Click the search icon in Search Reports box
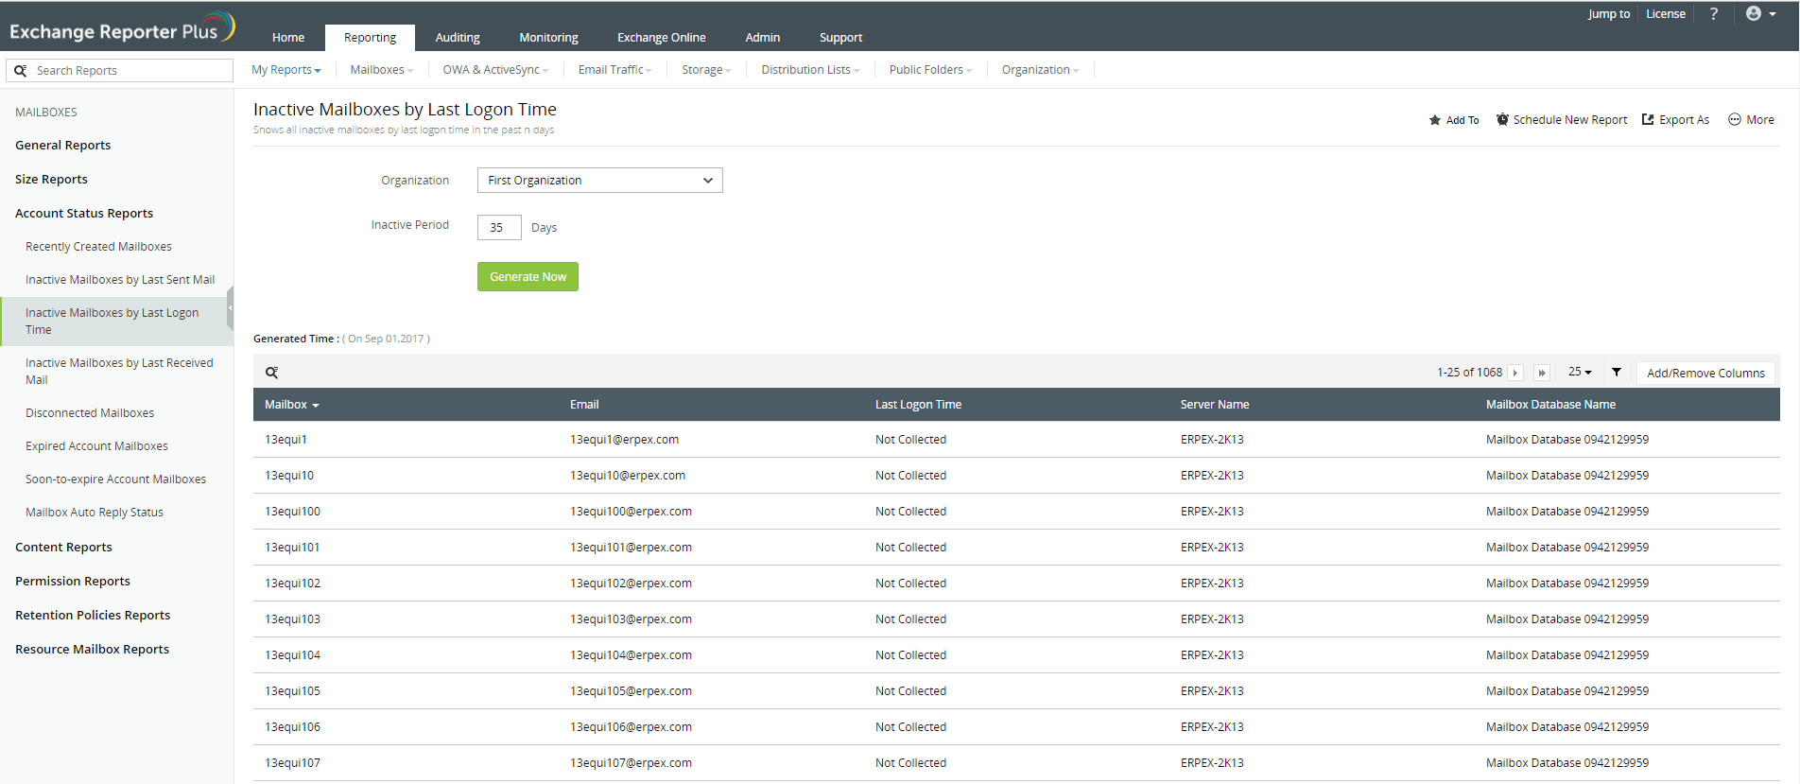This screenshot has width=1800, height=784. point(21,71)
